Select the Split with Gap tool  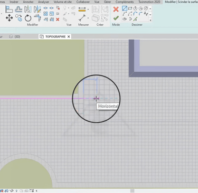tap(52, 8)
